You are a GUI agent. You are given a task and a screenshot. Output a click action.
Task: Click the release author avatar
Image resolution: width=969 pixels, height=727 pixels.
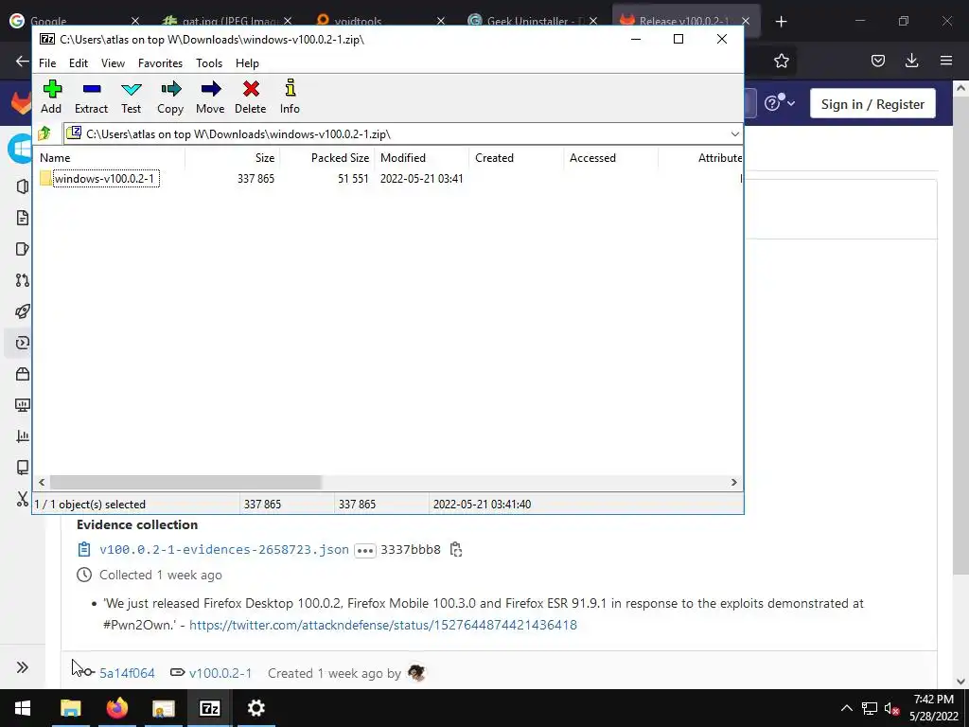[x=416, y=673]
